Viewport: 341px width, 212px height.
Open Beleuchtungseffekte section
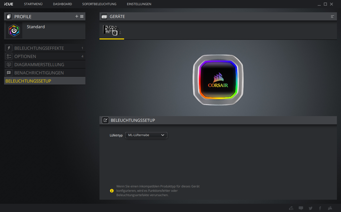pyautogui.click(x=45, y=48)
